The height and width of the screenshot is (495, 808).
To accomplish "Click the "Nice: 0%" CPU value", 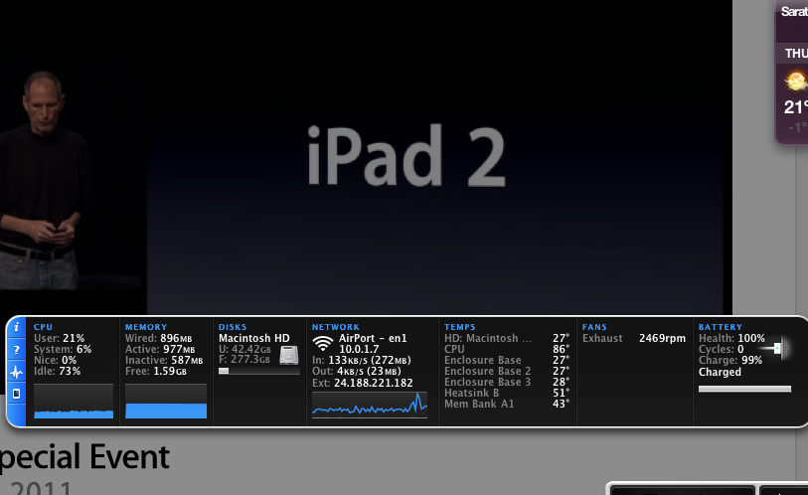I will pyautogui.click(x=55, y=360).
